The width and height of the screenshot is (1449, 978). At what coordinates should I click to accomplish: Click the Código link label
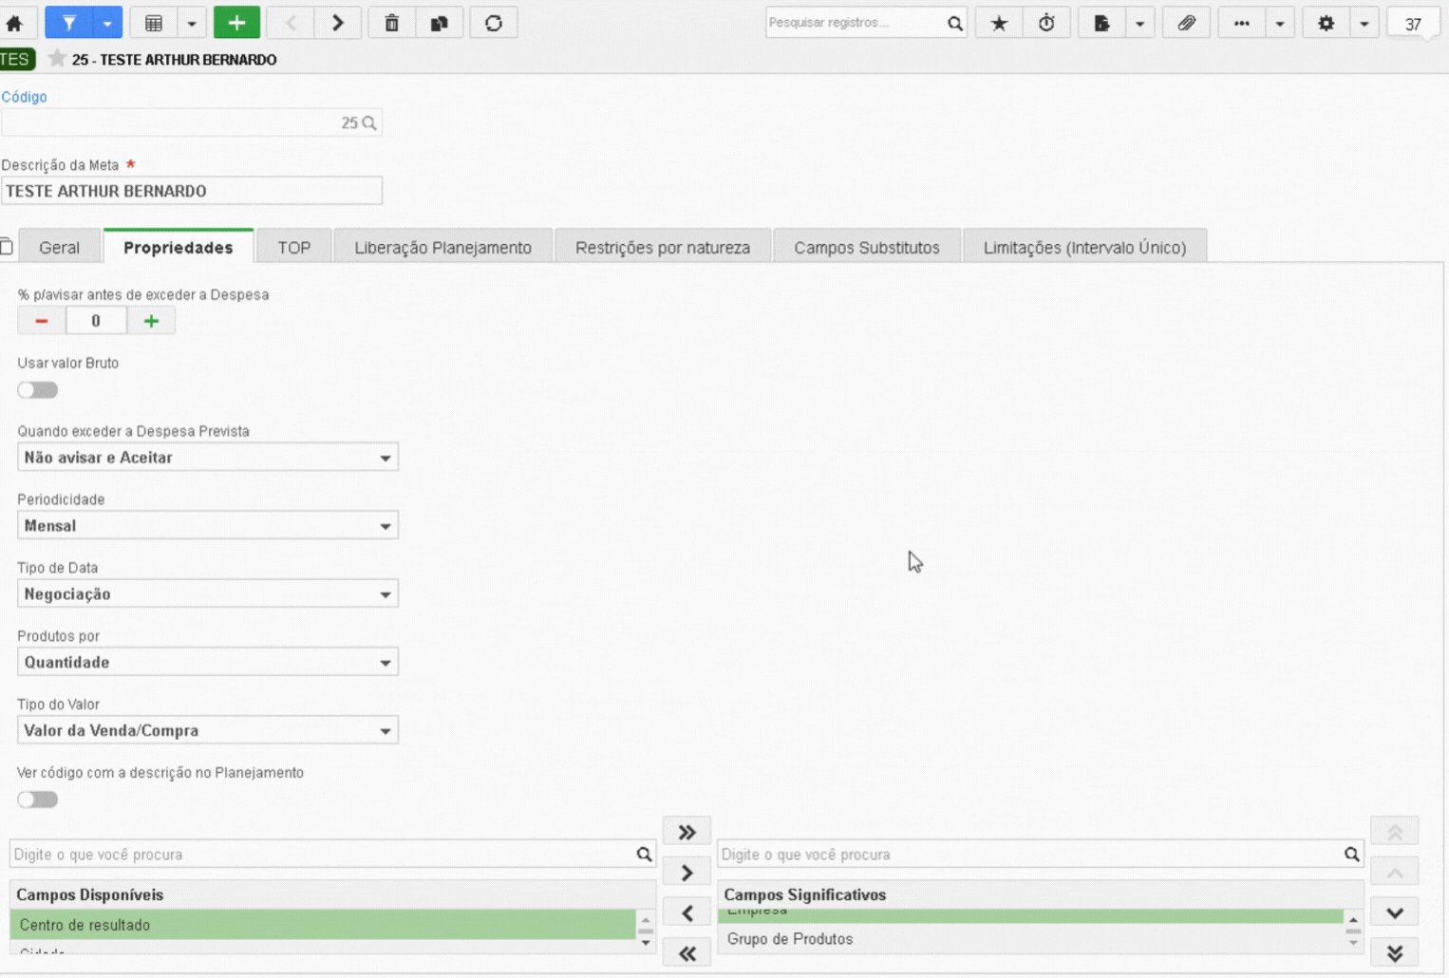coord(24,97)
